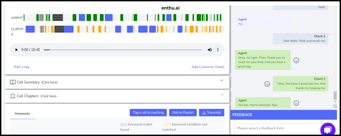Click the chat support bubble icon
This screenshot has width=341, height=136.
328,130
